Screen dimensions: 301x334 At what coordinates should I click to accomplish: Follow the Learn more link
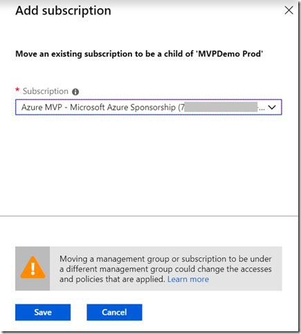pos(188,279)
